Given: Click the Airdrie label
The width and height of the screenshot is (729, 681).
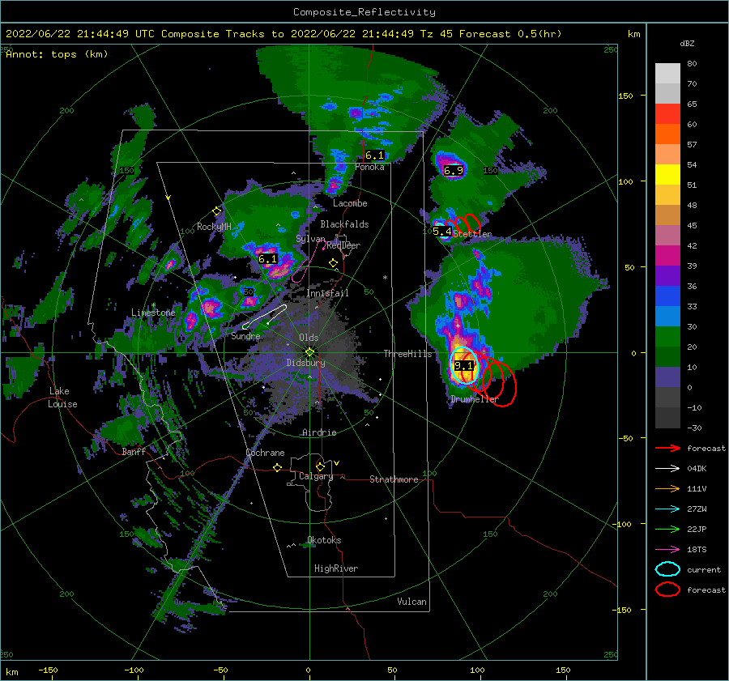Looking at the screenshot, I should coord(319,432).
